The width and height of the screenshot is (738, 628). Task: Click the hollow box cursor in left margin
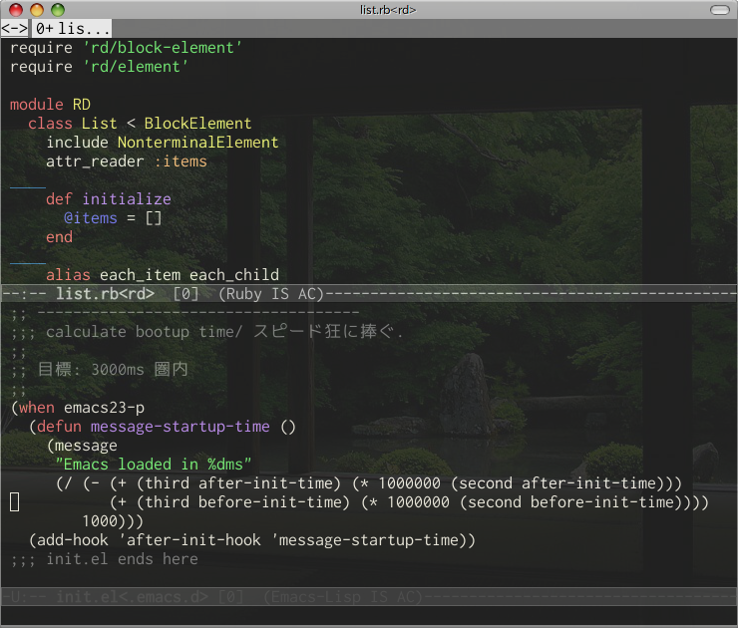click(x=15, y=501)
